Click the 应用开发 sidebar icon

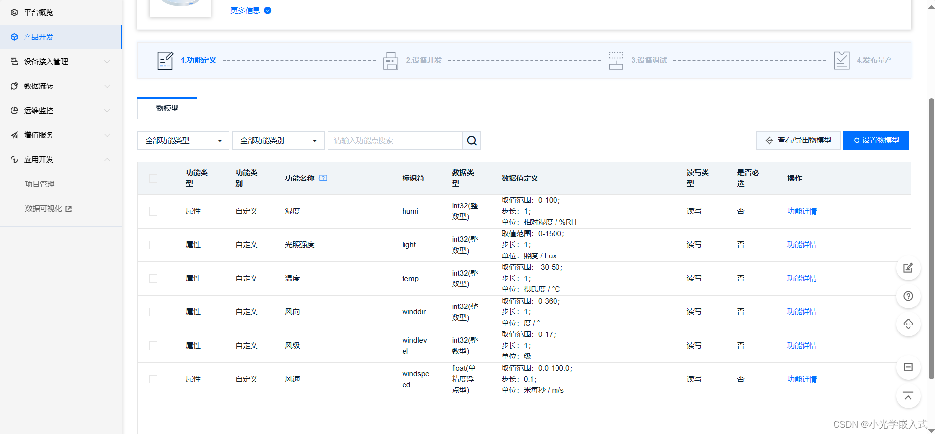(x=14, y=159)
